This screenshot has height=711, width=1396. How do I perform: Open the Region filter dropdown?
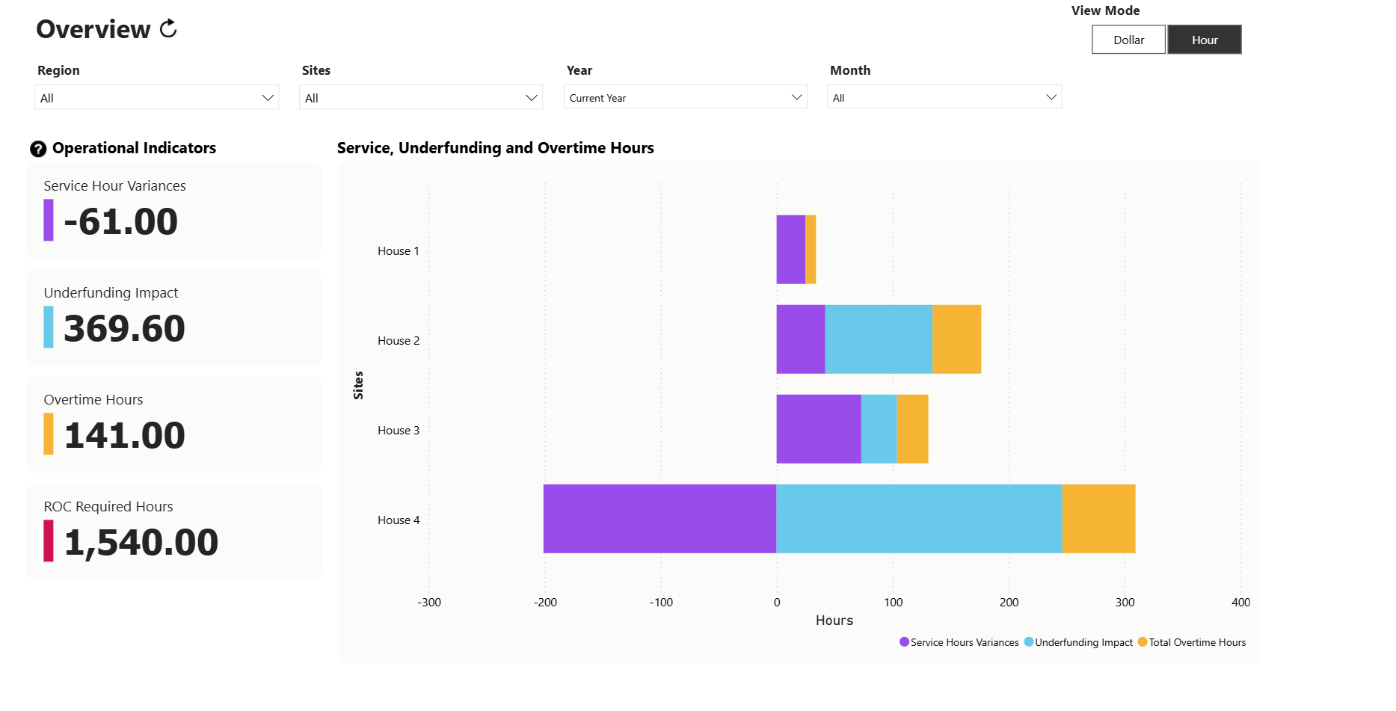click(x=156, y=97)
